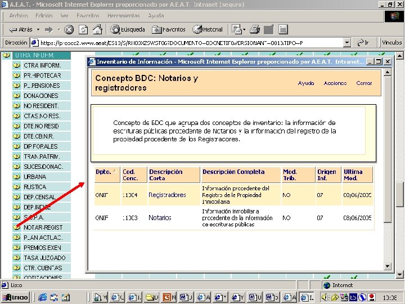Open the Historial toolbar button
The height and width of the screenshot is (304, 405).
[208, 29]
